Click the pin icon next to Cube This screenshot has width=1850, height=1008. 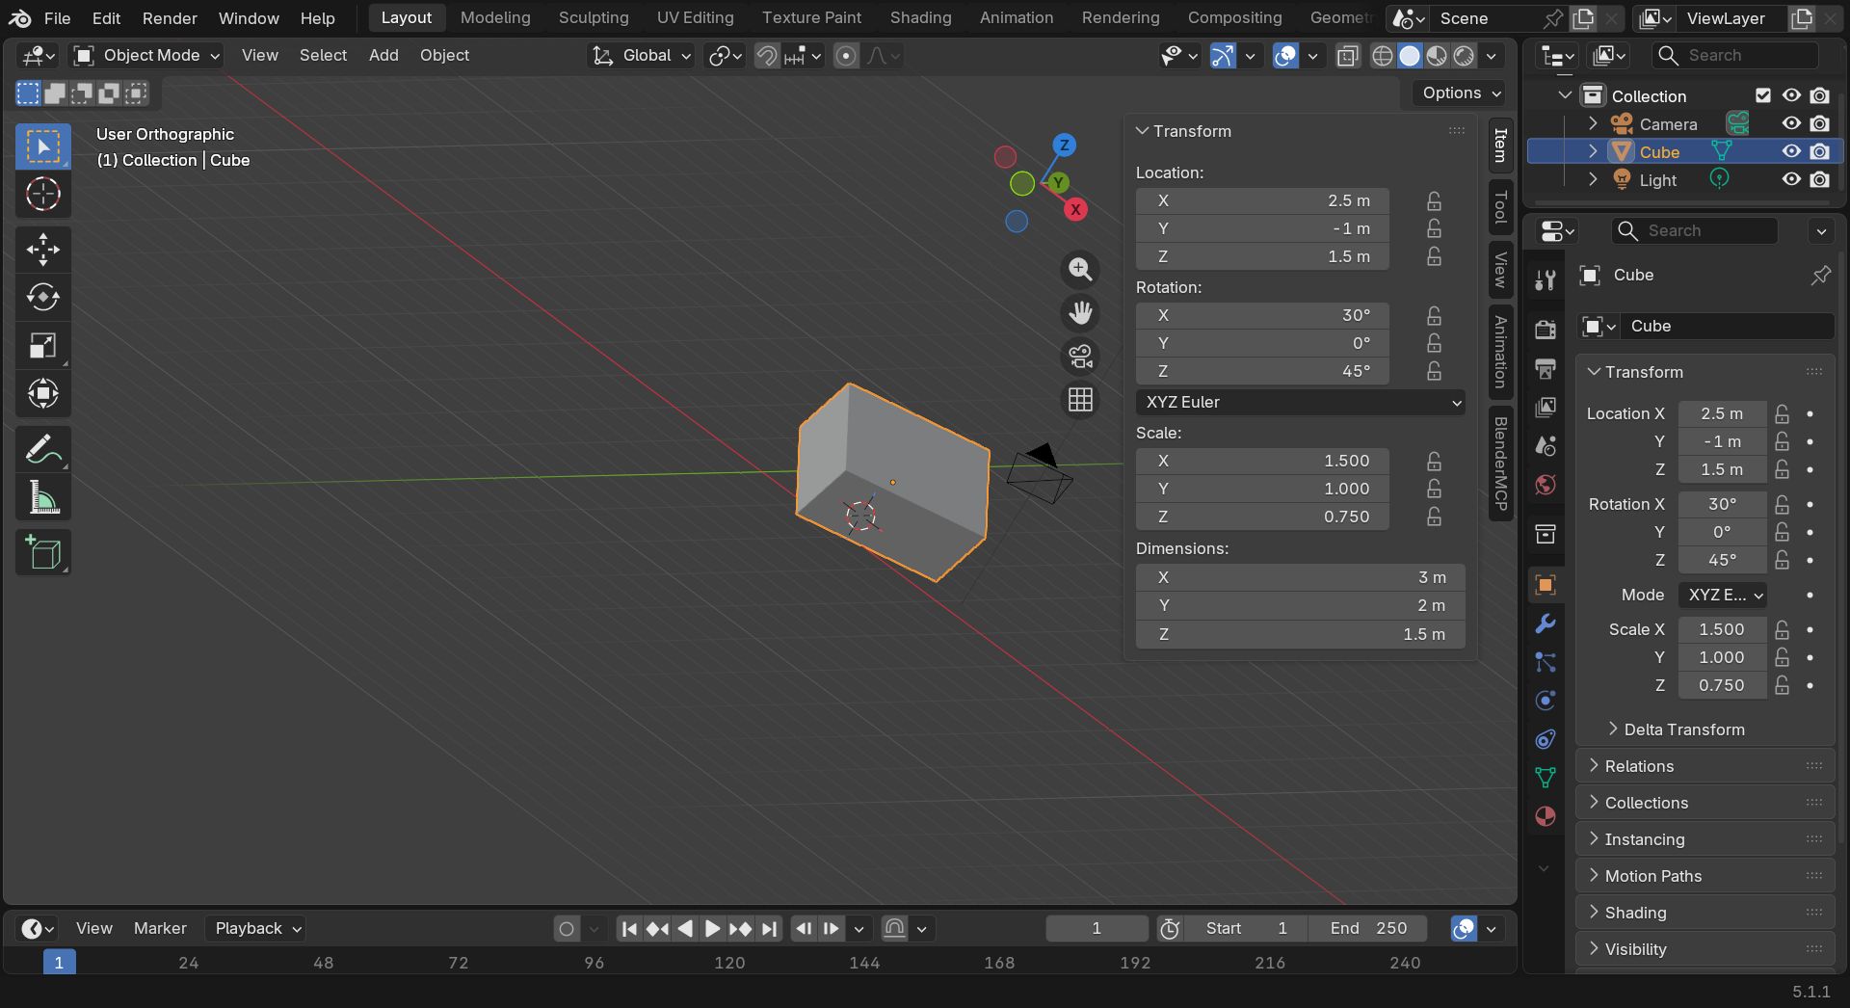(1820, 276)
